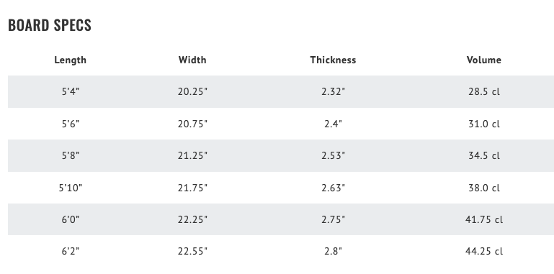The image size is (554, 274).
Task: Click the Thickness column header
Action: [333, 60]
